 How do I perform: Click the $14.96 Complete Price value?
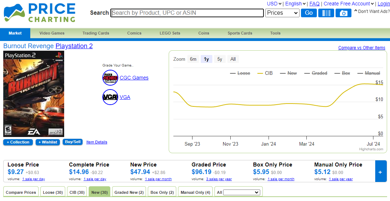click(79, 172)
